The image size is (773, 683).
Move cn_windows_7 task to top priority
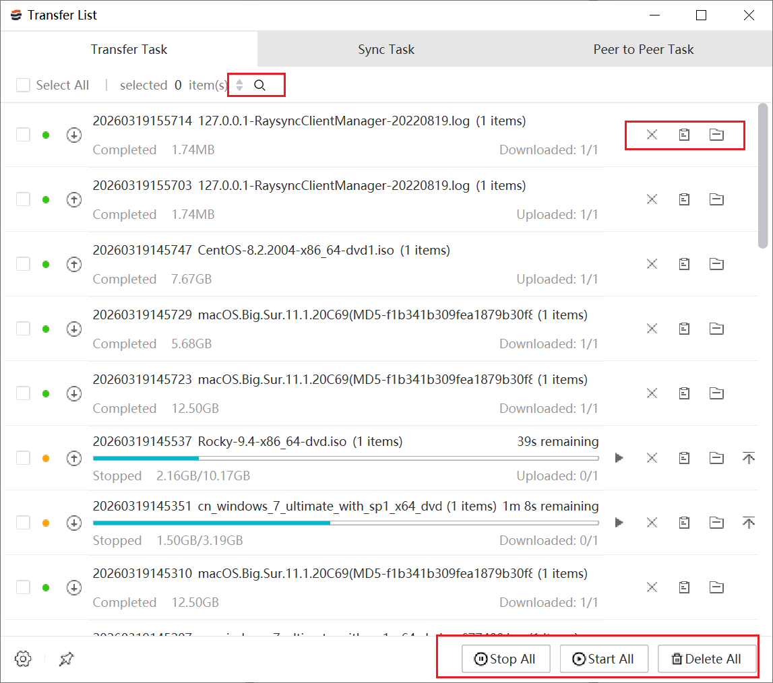pyautogui.click(x=748, y=523)
